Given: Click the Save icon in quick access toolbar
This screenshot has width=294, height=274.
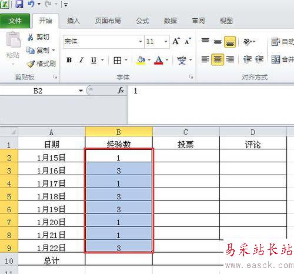Looking at the screenshot, I should 19,4.
